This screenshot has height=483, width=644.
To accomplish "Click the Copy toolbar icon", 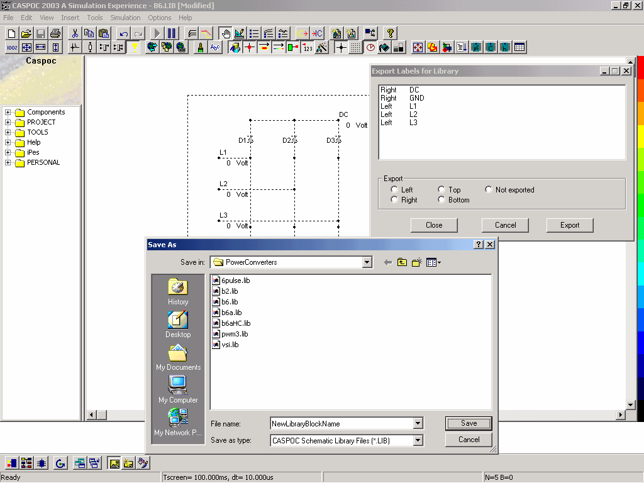I will (89, 33).
